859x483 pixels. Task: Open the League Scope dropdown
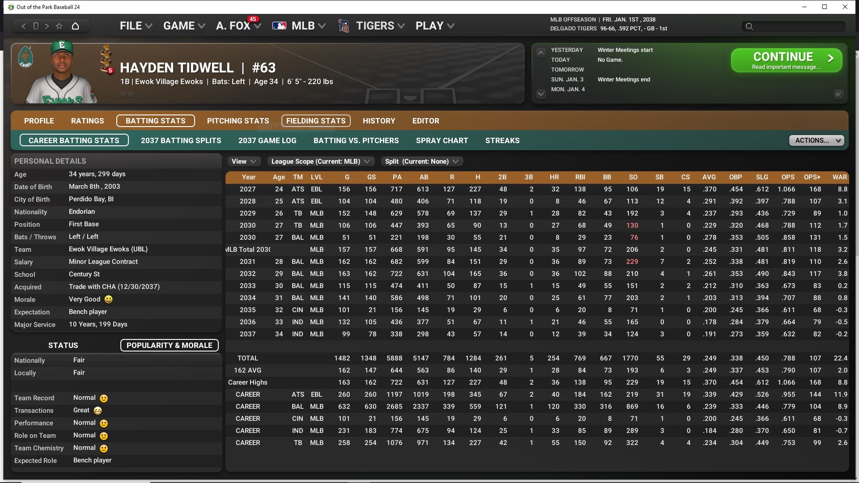[320, 161]
